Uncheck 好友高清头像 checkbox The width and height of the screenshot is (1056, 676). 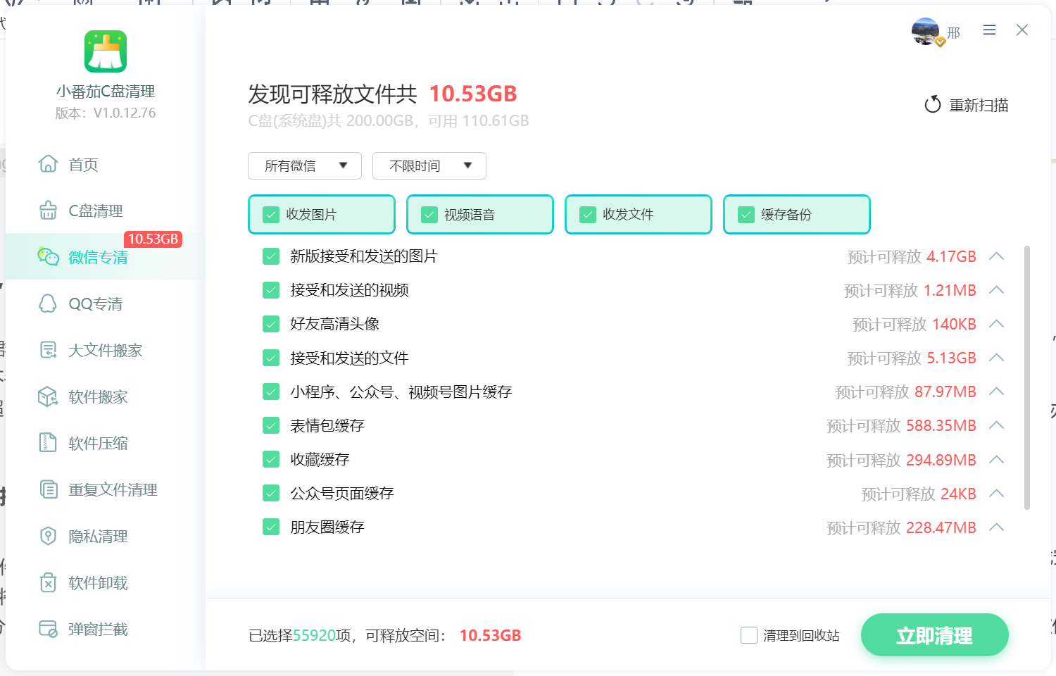(x=271, y=324)
